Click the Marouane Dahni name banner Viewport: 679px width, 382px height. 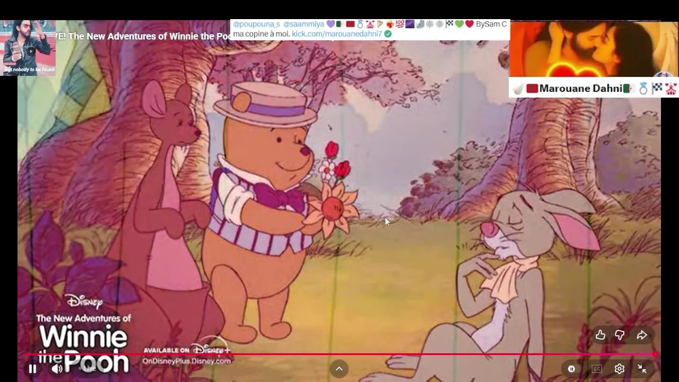[x=594, y=88]
